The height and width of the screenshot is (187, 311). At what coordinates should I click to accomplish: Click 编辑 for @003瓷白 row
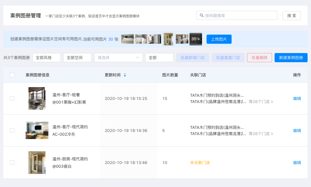pos(297,163)
